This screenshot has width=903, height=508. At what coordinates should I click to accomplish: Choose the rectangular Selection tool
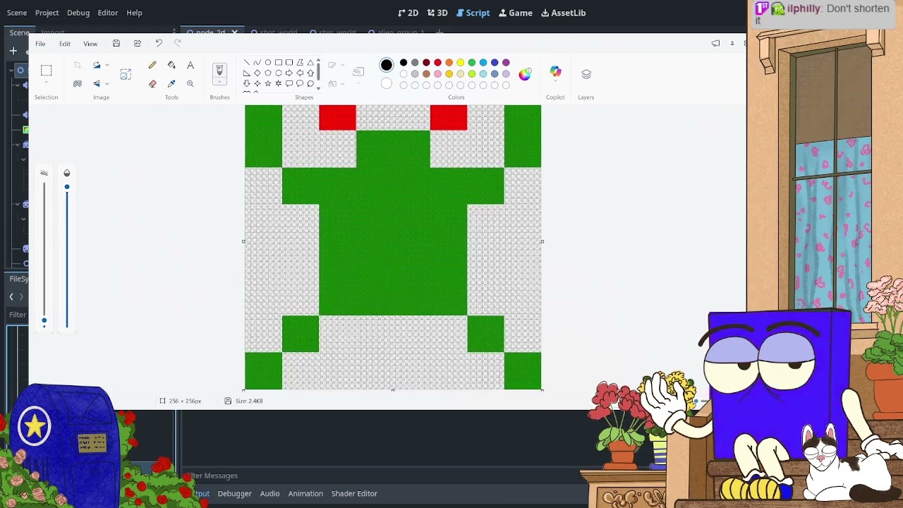[47, 70]
